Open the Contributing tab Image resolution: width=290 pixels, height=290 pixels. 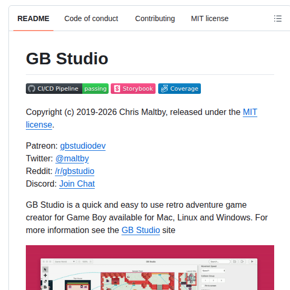(x=155, y=18)
